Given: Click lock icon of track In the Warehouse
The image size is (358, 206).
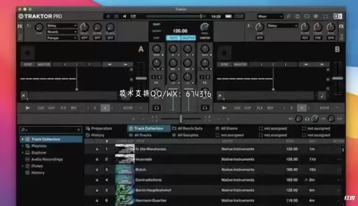Looking at the screenshot, I should 97,149.
